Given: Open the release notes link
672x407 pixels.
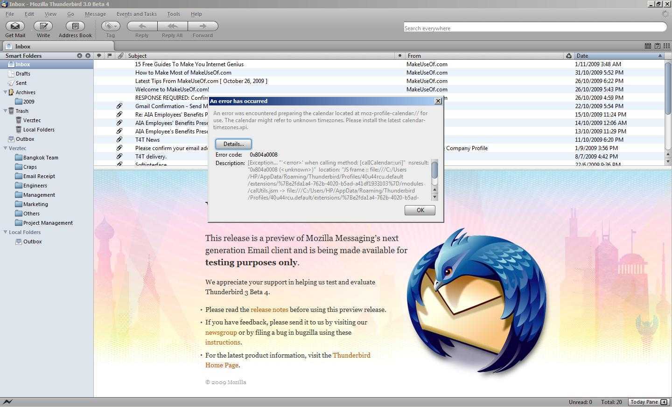Looking at the screenshot, I should coord(269,310).
